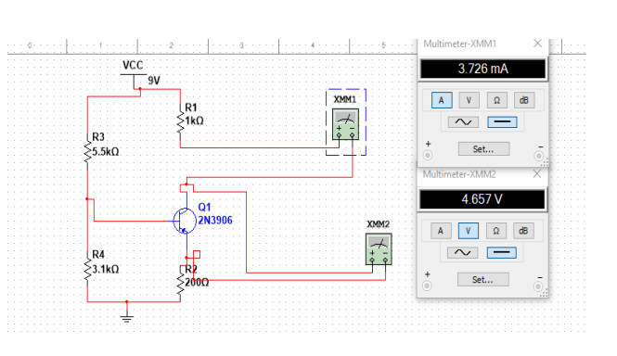
Task: Select the 2N3906 label text
Action: [x=215, y=221]
